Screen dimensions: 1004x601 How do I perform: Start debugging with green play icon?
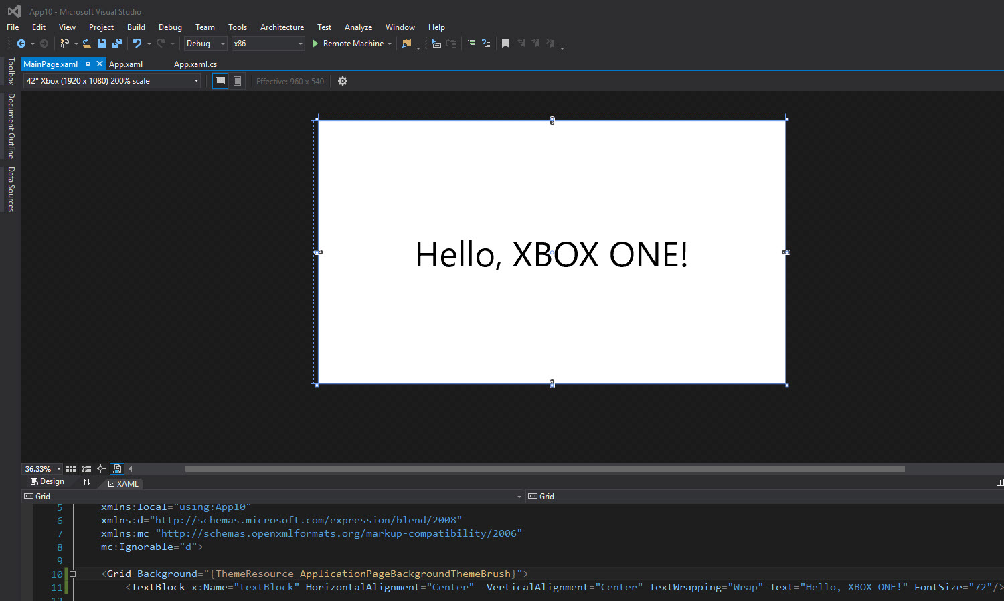pos(315,44)
